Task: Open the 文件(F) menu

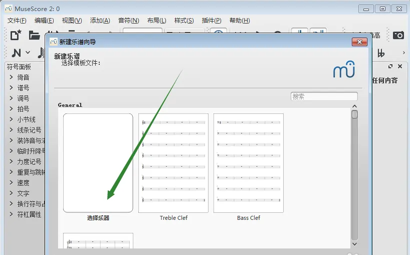Action: tap(17, 21)
